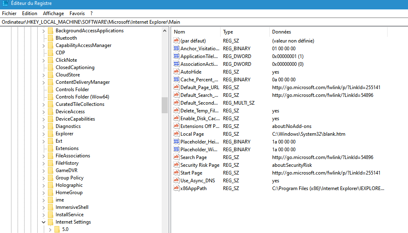Click the 0x00000001 (1) data cell
This screenshot has height=233, width=408.
click(288, 56)
